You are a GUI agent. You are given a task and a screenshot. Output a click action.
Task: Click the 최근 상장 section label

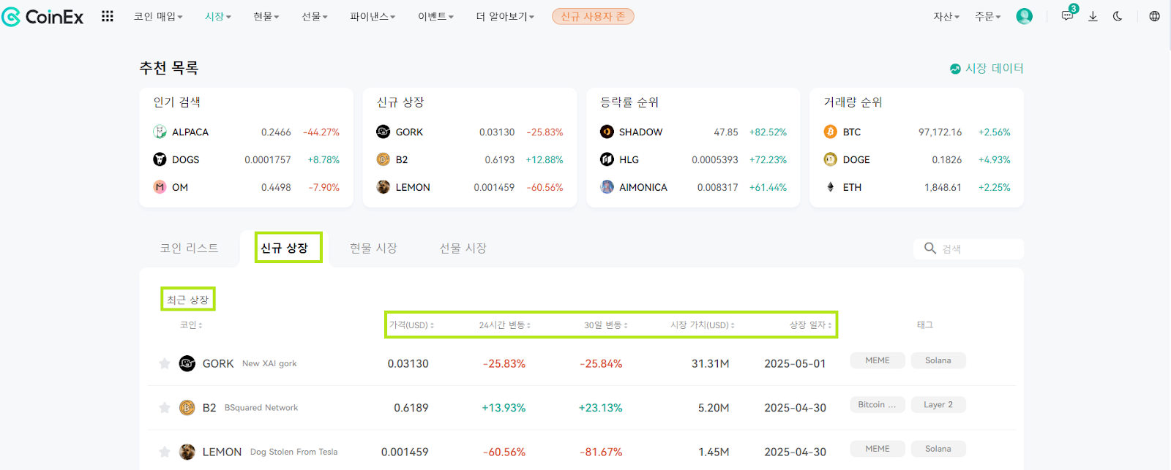(187, 299)
